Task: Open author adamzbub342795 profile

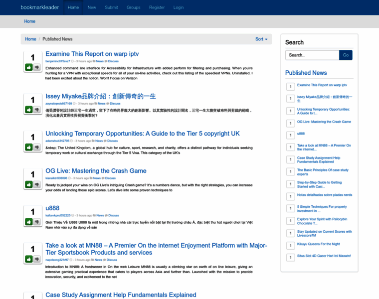Action: [x=57, y=141]
